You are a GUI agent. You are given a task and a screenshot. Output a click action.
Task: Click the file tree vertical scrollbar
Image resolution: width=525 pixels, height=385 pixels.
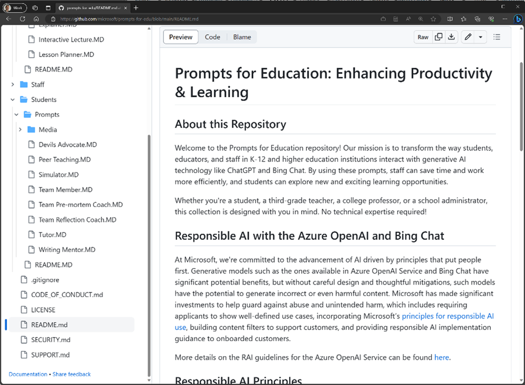click(x=149, y=255)
